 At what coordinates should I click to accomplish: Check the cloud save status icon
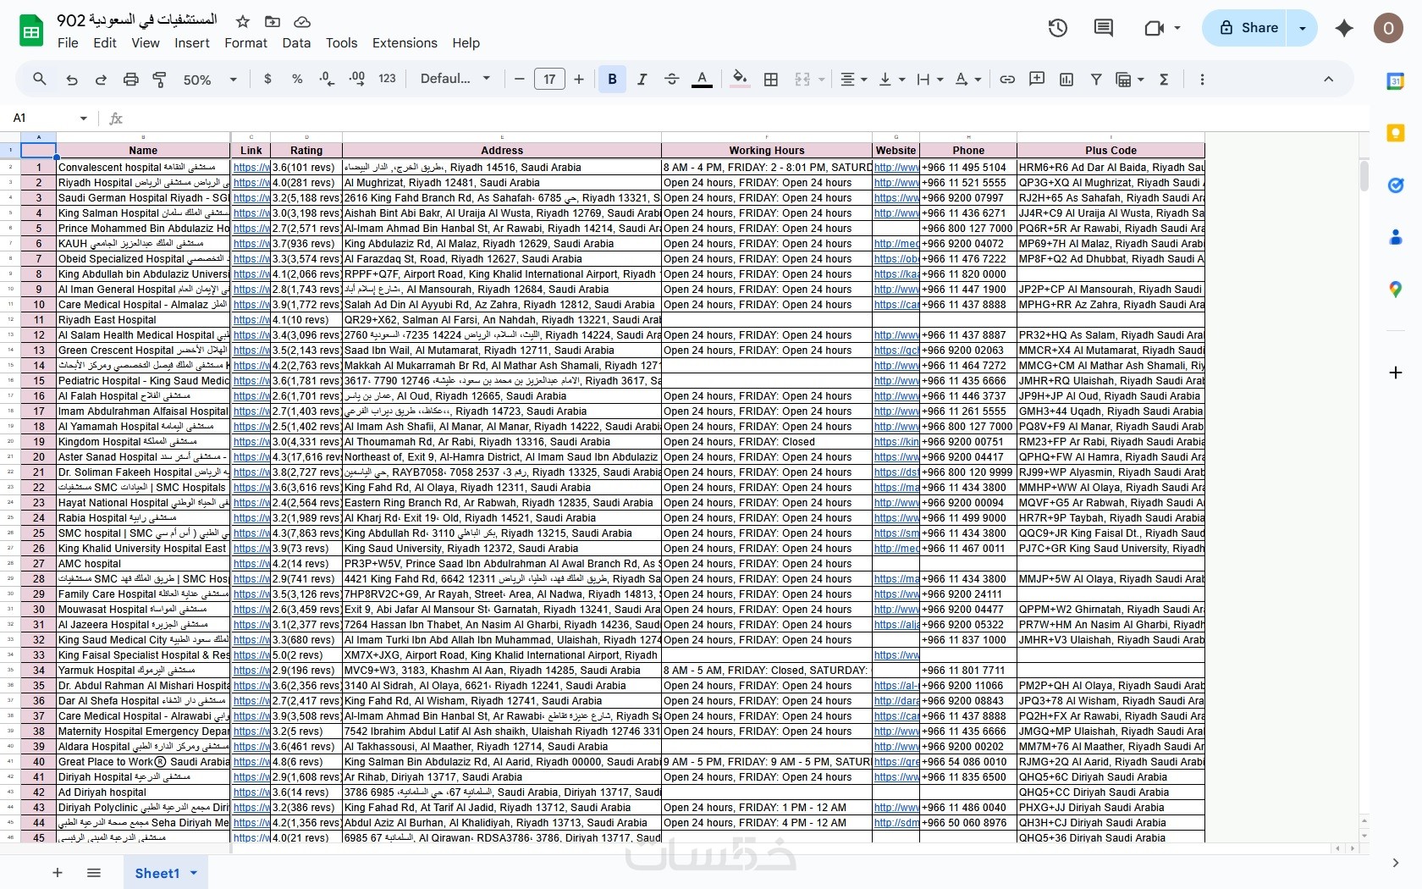click(302, 21)
